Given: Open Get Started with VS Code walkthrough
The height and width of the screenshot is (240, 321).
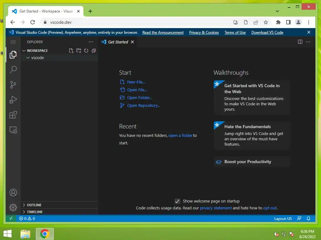Looking at the screenshot, I should click(x=252, y=97).
